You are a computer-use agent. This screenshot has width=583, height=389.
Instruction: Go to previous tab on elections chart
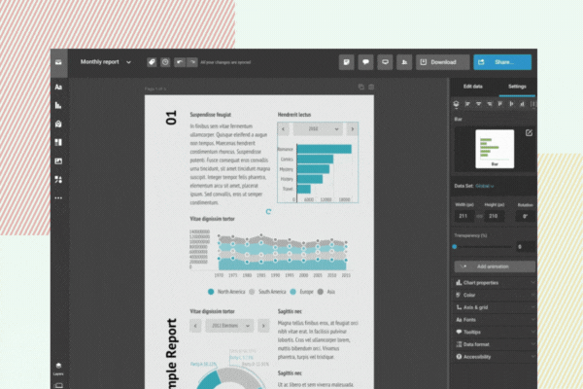195,326
